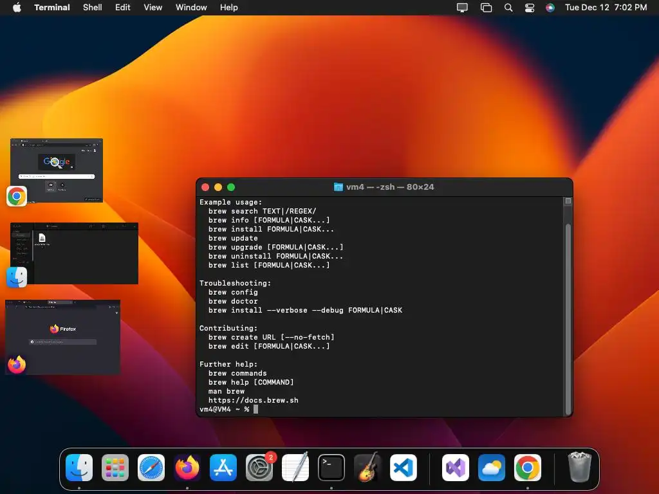Click the Terminal icon in the Dock
Screen dimensions: 659x494
(x=331, y=468)
